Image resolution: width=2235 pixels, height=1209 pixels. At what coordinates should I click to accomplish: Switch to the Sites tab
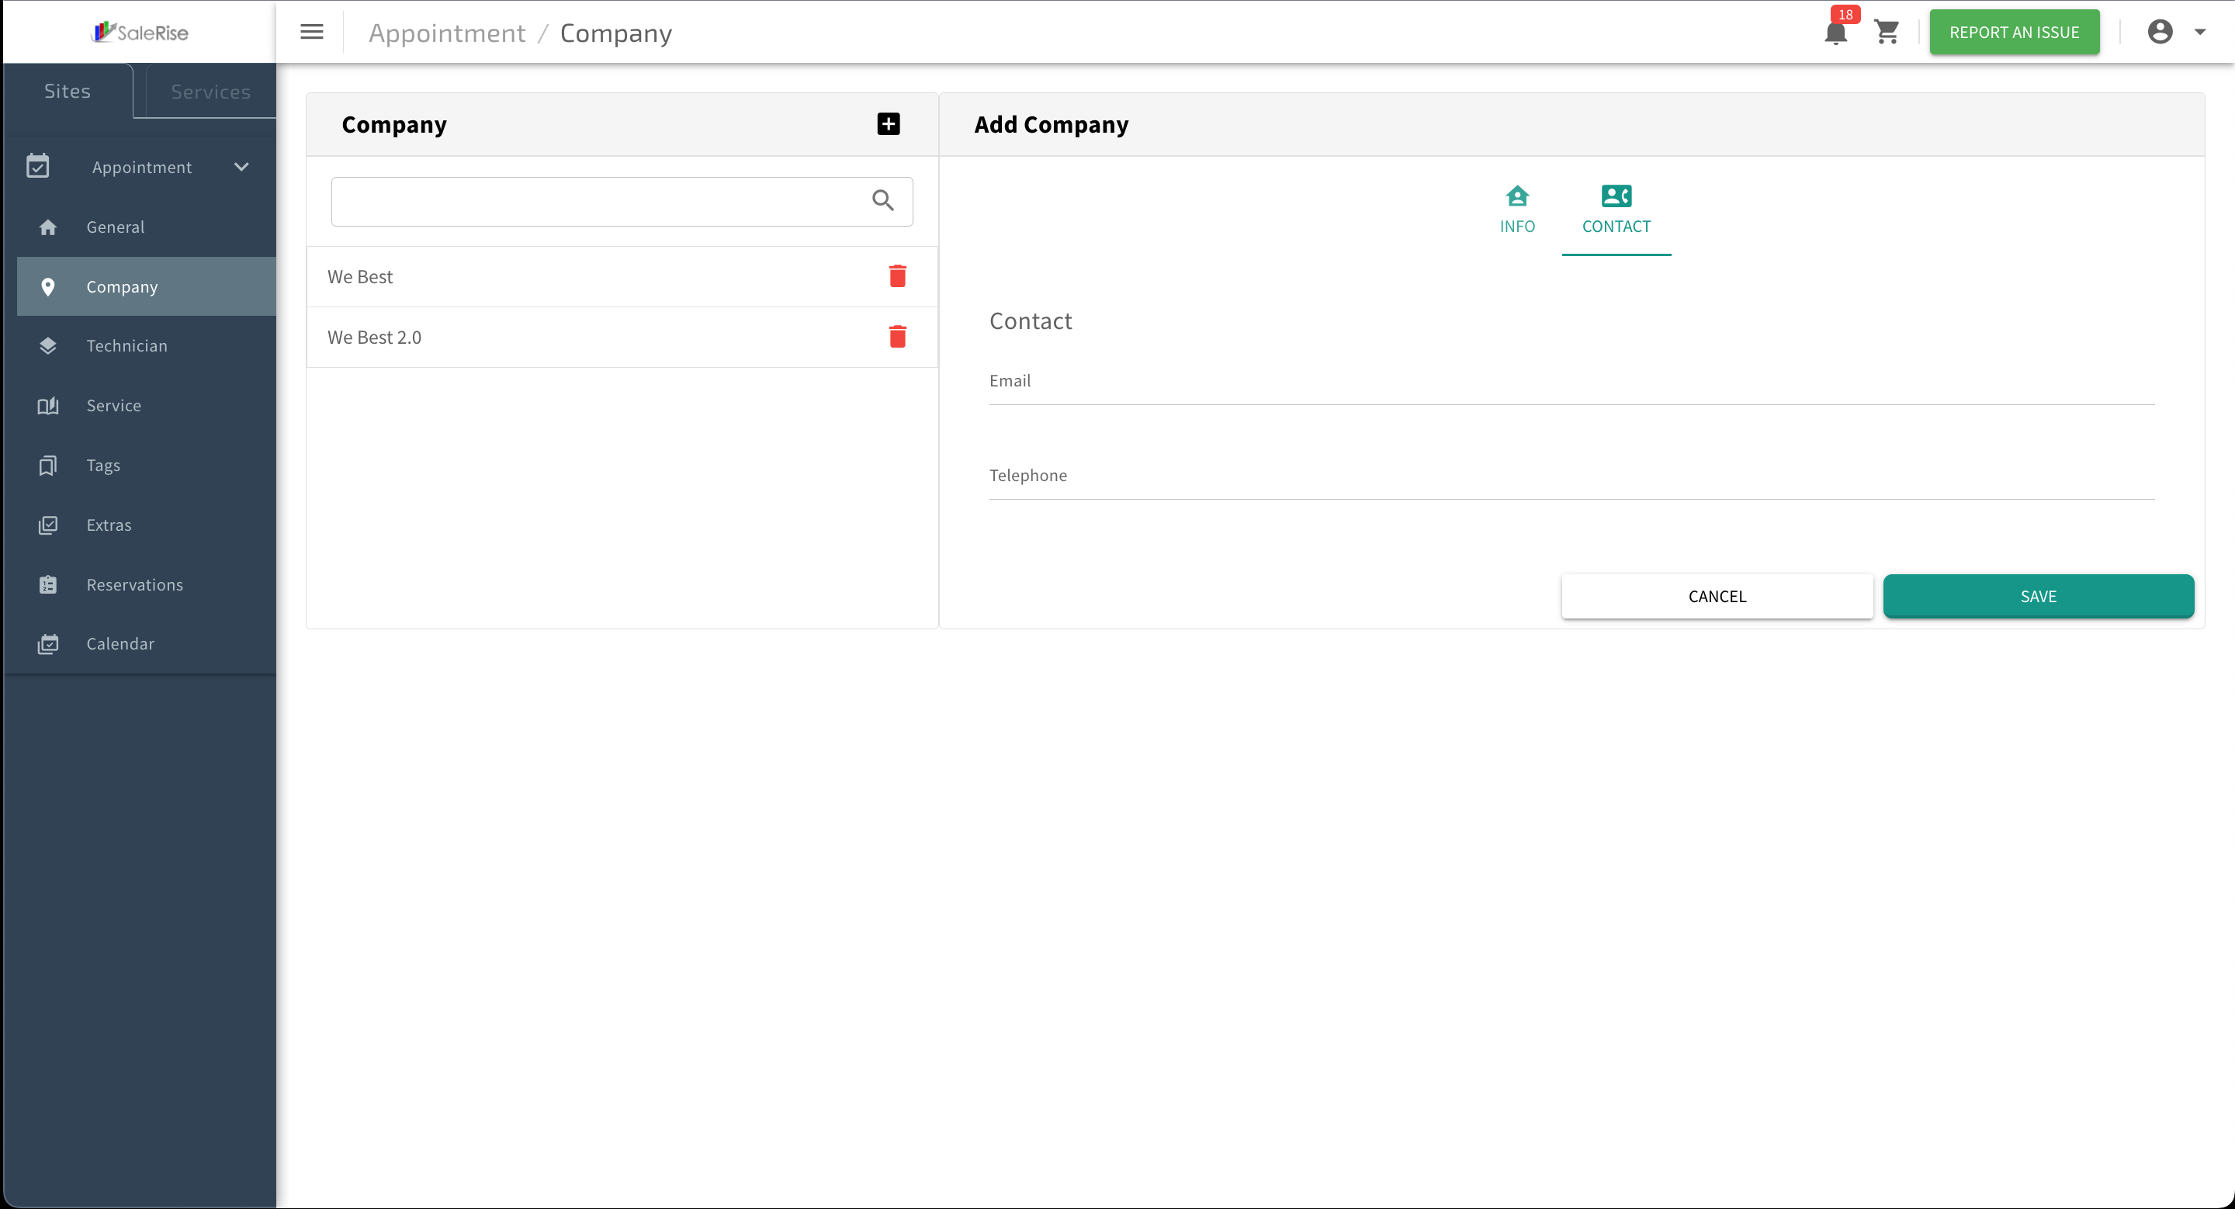click(x=68, y=91)
